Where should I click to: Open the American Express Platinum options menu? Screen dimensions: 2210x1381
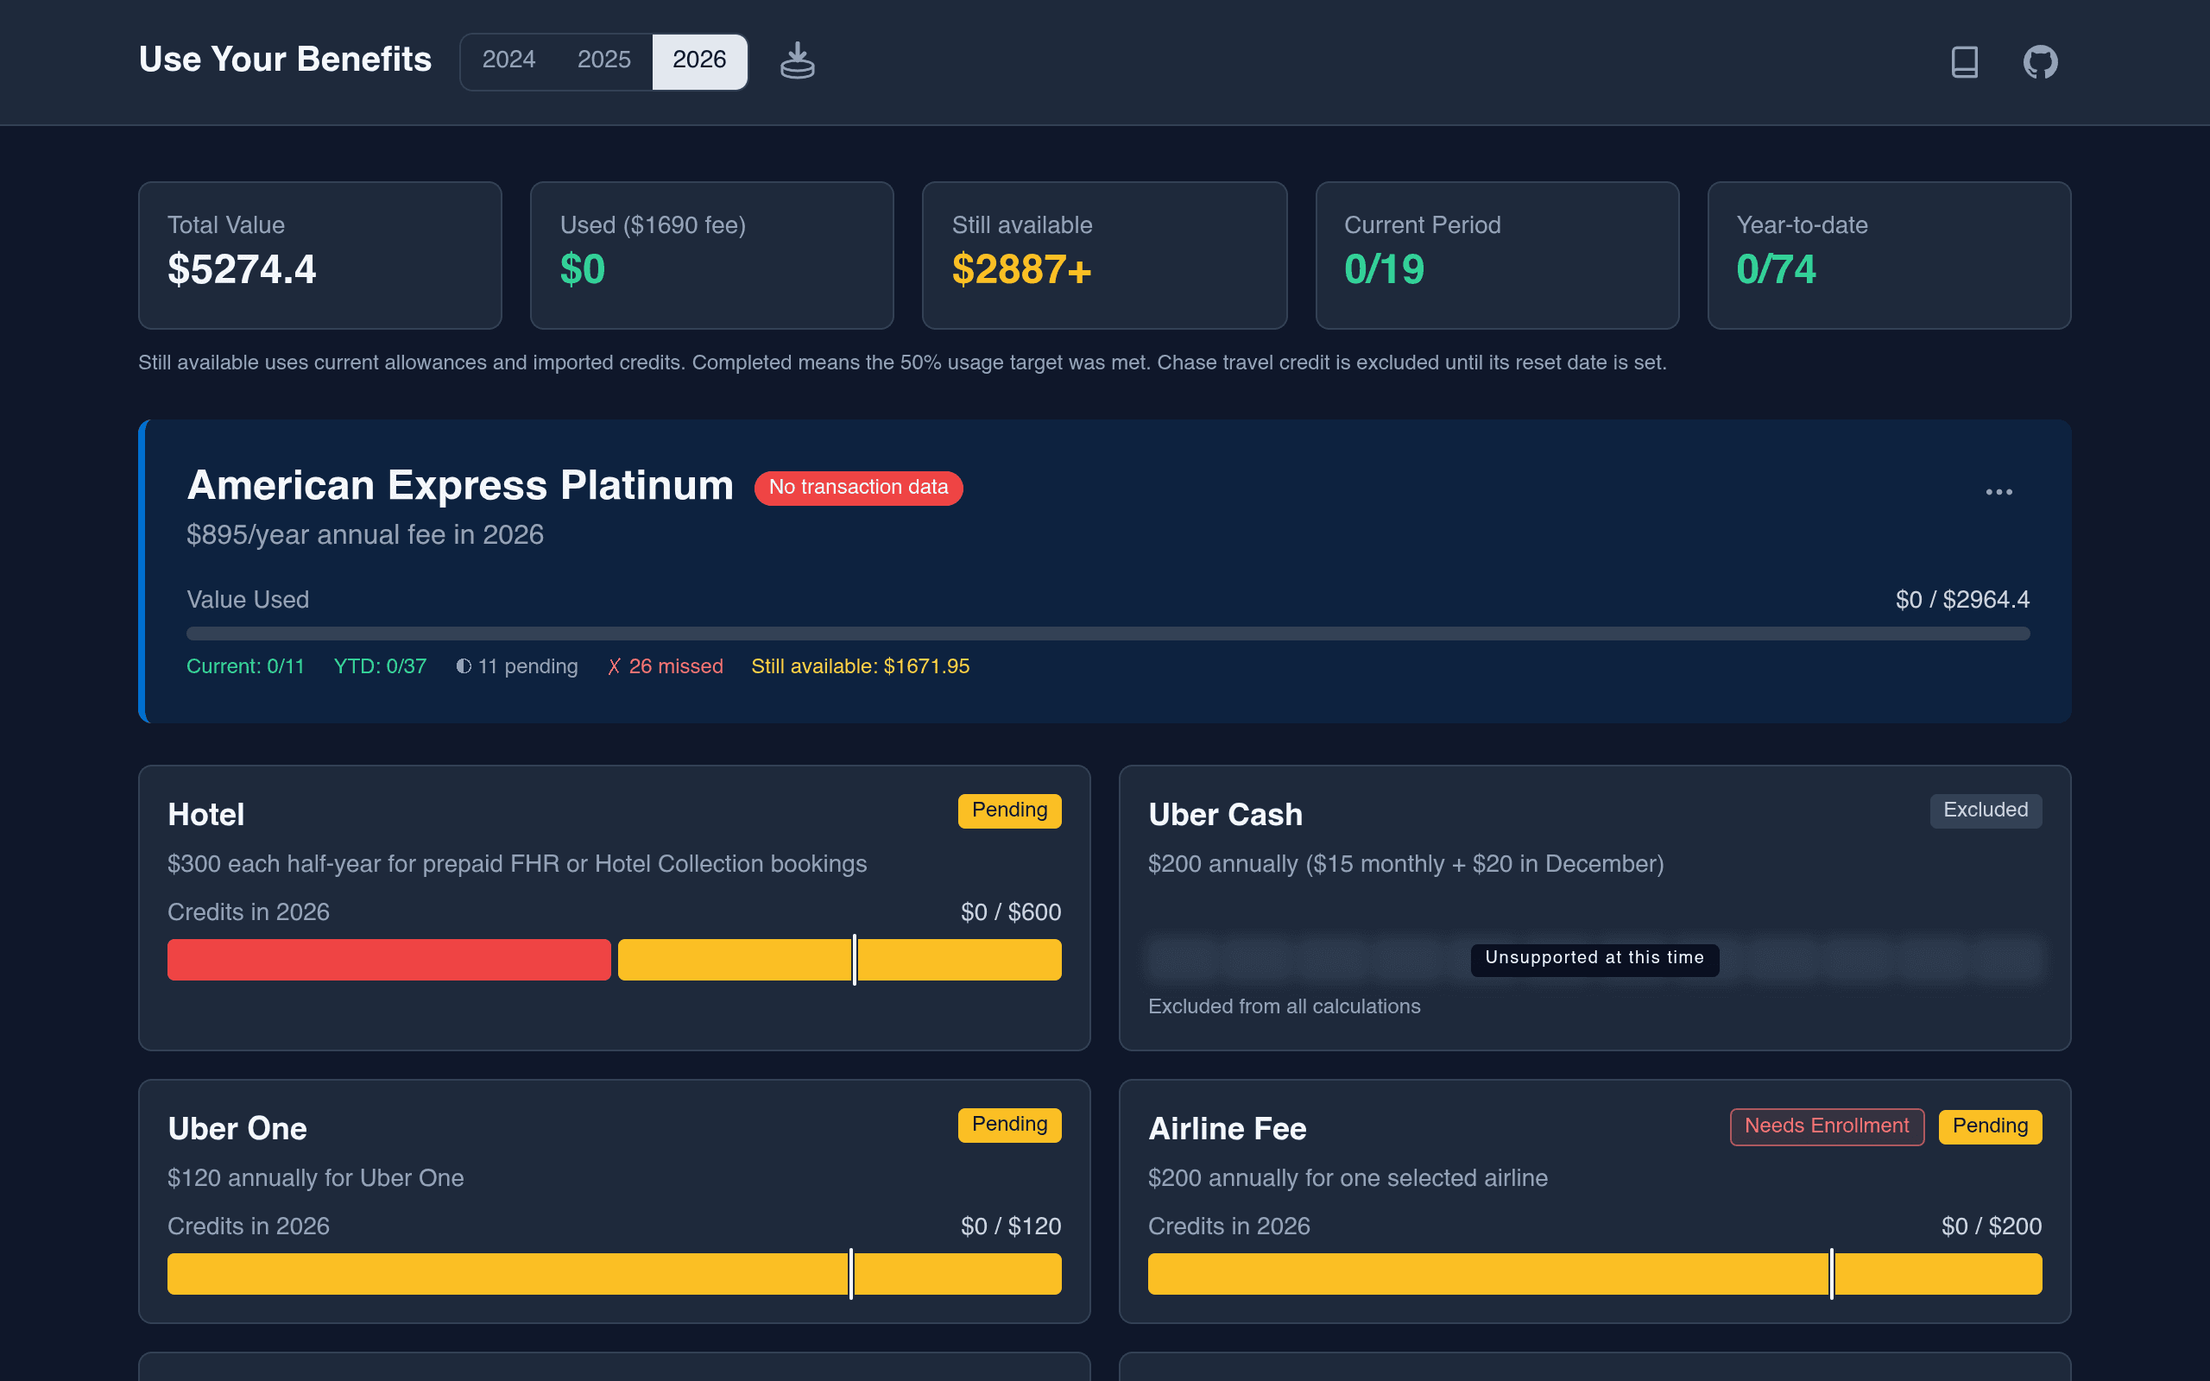1998,491
